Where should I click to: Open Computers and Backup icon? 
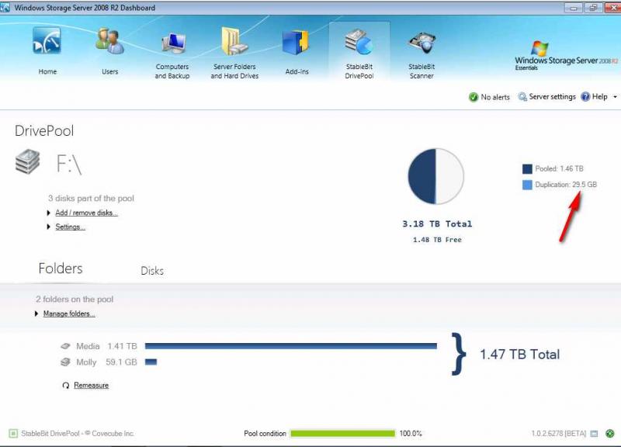click(174, 43)
